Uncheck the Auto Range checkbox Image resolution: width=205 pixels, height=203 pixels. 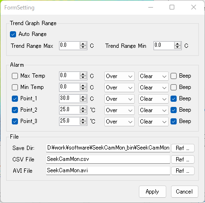click(13, 34)
